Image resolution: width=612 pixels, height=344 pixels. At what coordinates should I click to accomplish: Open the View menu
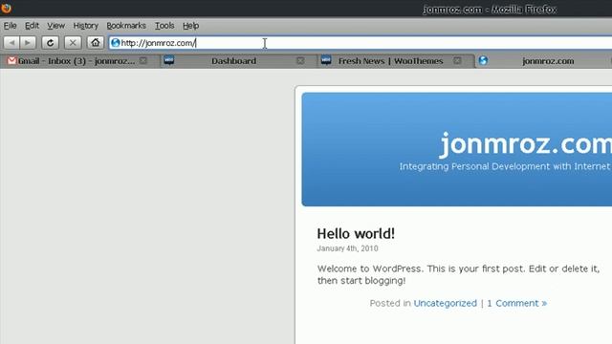[x=55, y=26]
